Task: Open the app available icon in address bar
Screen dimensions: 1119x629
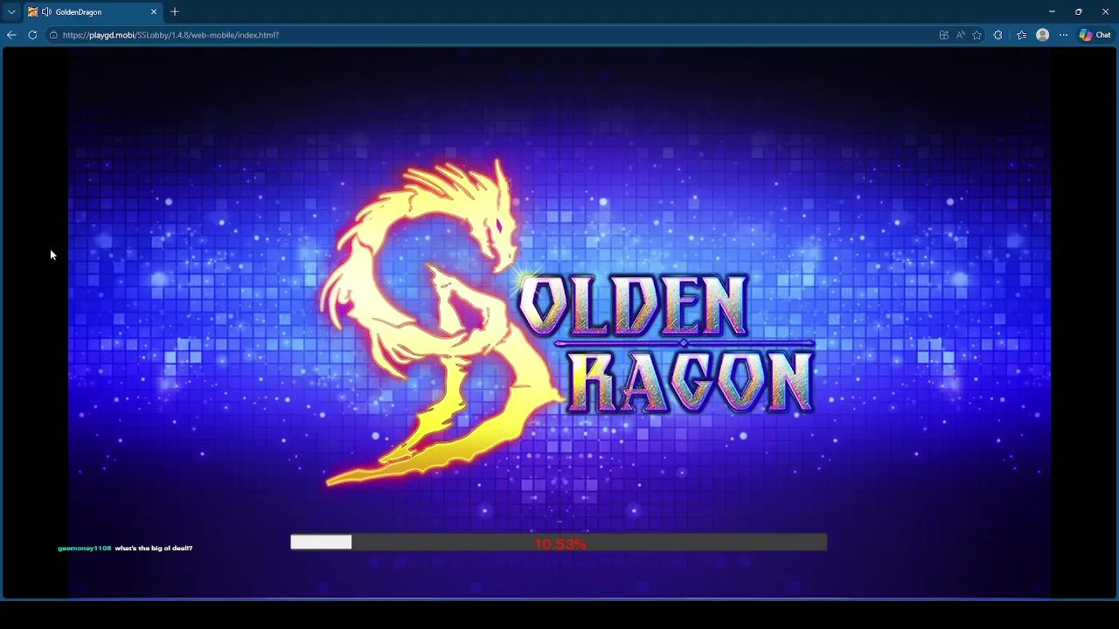Action: click(x=944, y=35)
